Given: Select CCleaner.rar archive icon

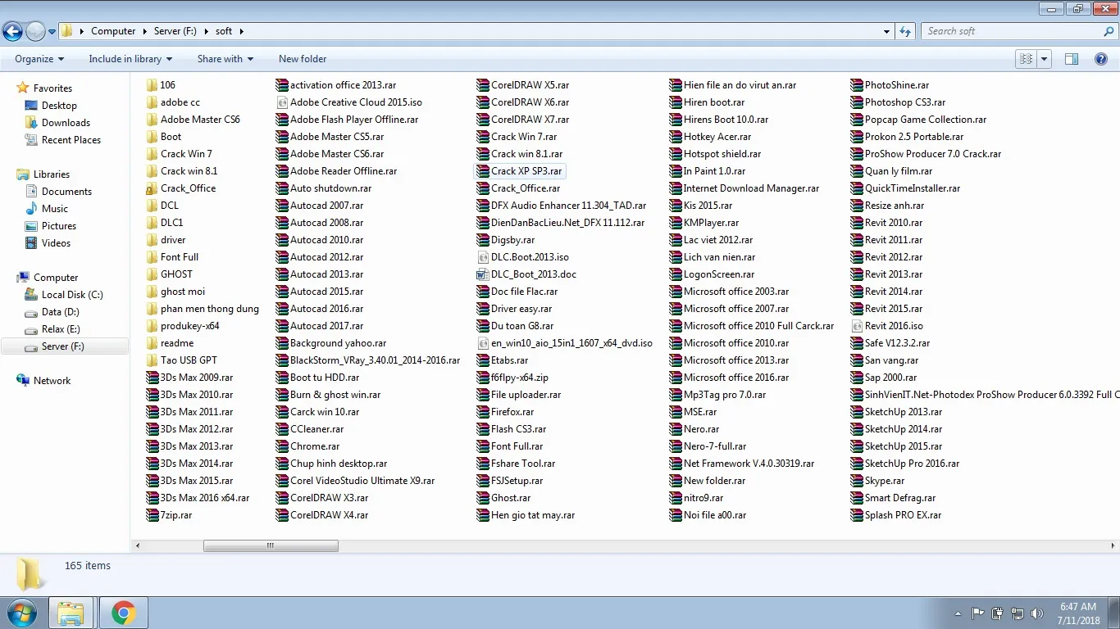Looking at the screenshot, I should [282, 429].
